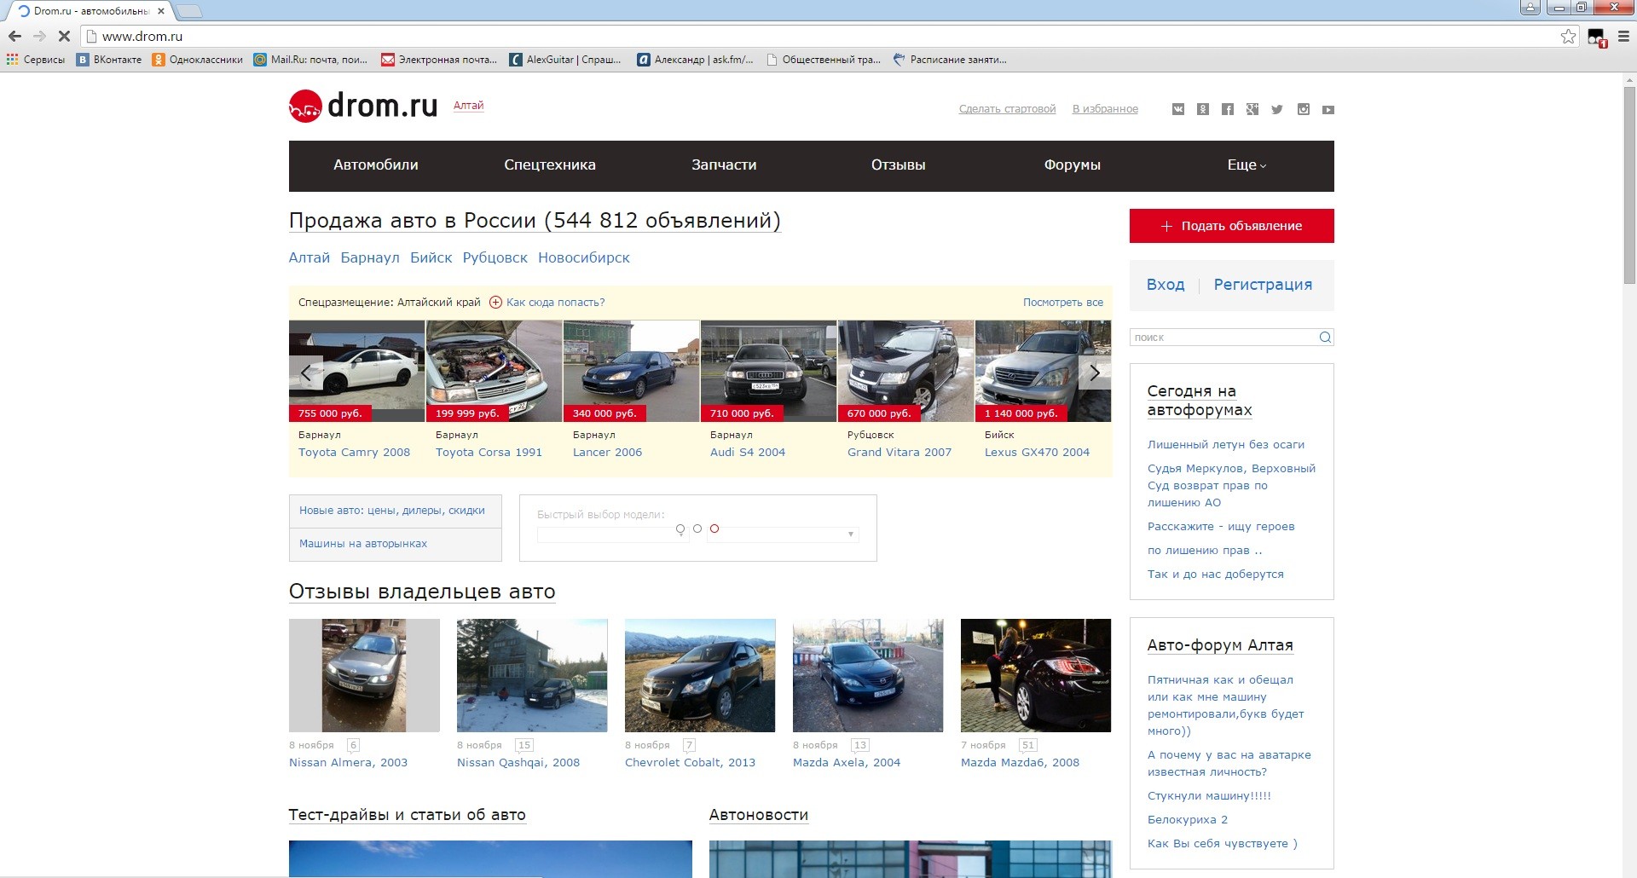The image size is (1637, 878).
Task: Switch to the Drom.ru browser tab
Action: click(x=90, y=11)
